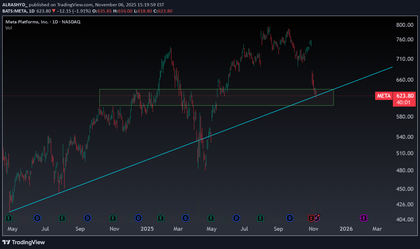Click the Vol indicator label
The image size is (420, 249).
9,28
